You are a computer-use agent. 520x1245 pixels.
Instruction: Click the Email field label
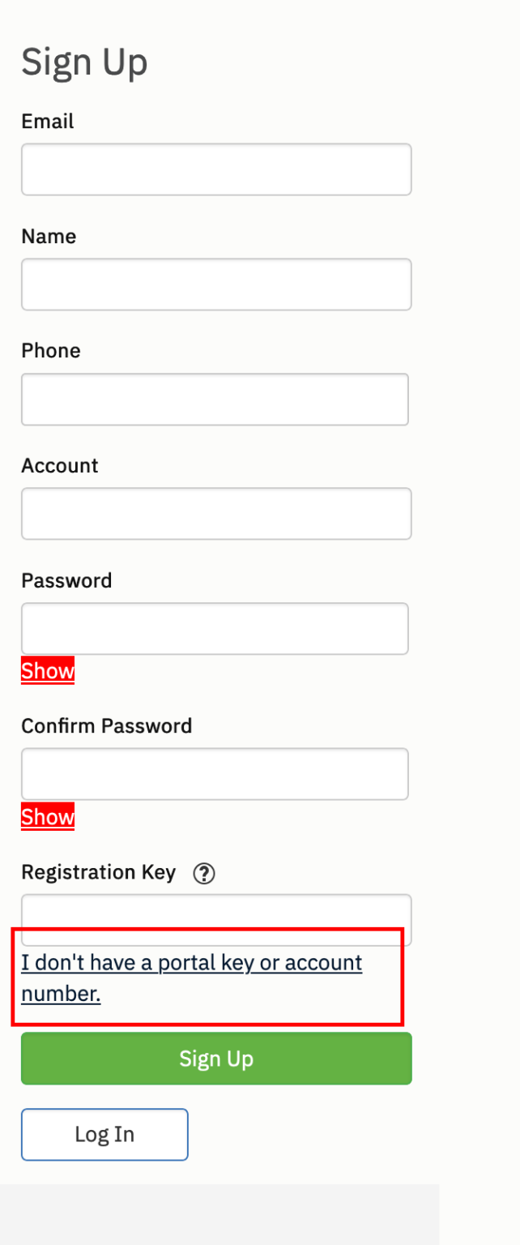coord(46,121)
